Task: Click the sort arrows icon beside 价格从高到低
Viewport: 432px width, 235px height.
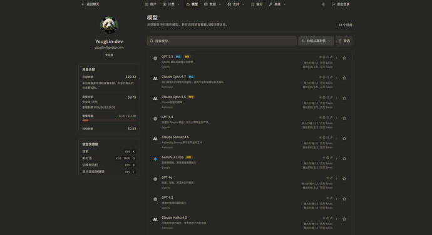Action: (x=303, y=41)
